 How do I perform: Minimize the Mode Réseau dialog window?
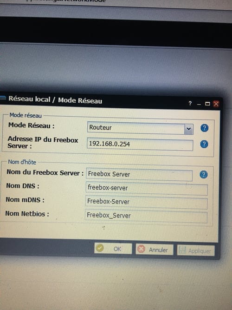point(199,104)
